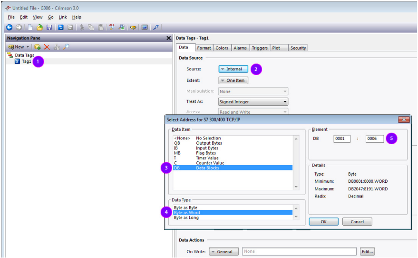Click the blue Undo icon
This screenshot has height=258, width=418.
(x=61, y=27)
